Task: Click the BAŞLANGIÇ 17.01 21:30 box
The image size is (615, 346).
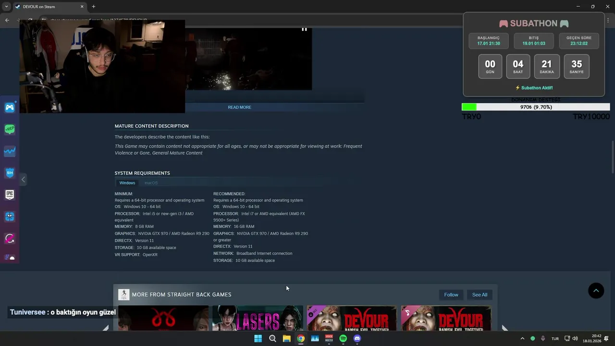Action: pyautogui.click(x=489, y=41)
